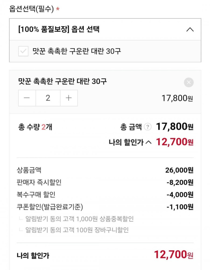Viewport: 210px width, 270px height.
Task: Collapse the option list chevron arrow
Action: point(190,29)
